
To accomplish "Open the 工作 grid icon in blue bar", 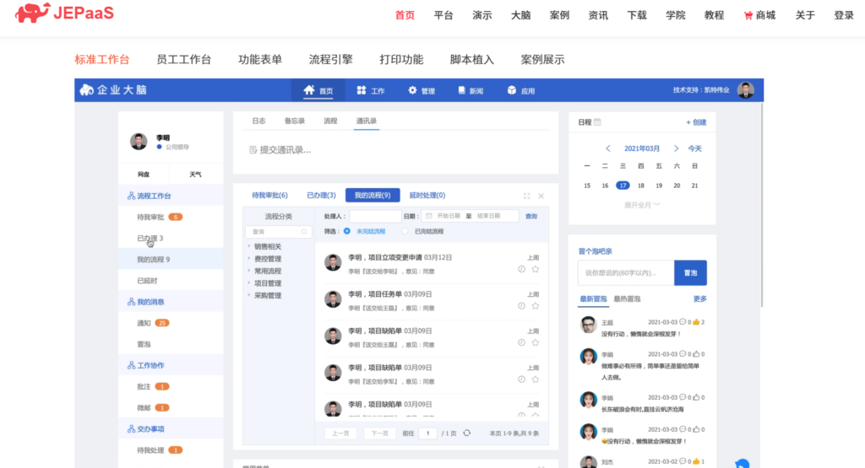I will [x=362, y=90].
